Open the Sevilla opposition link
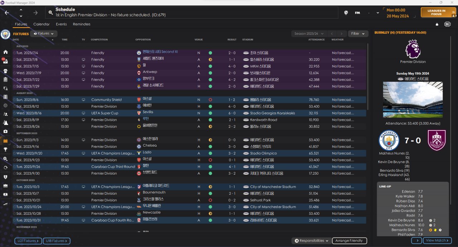The image size is (458, 247). (x=148, y=112)
